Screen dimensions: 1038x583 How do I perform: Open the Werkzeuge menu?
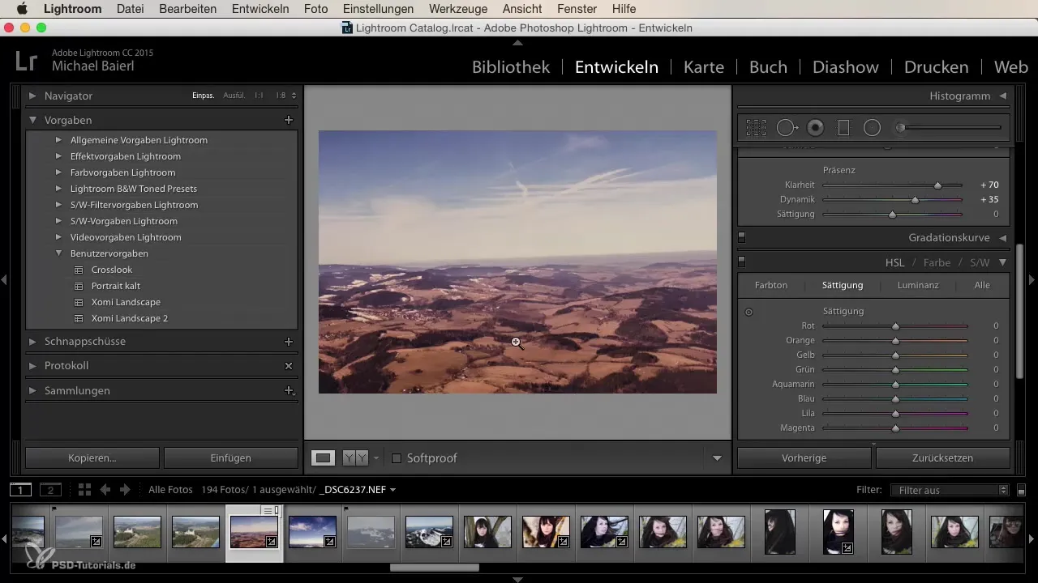tap(457, 9)
